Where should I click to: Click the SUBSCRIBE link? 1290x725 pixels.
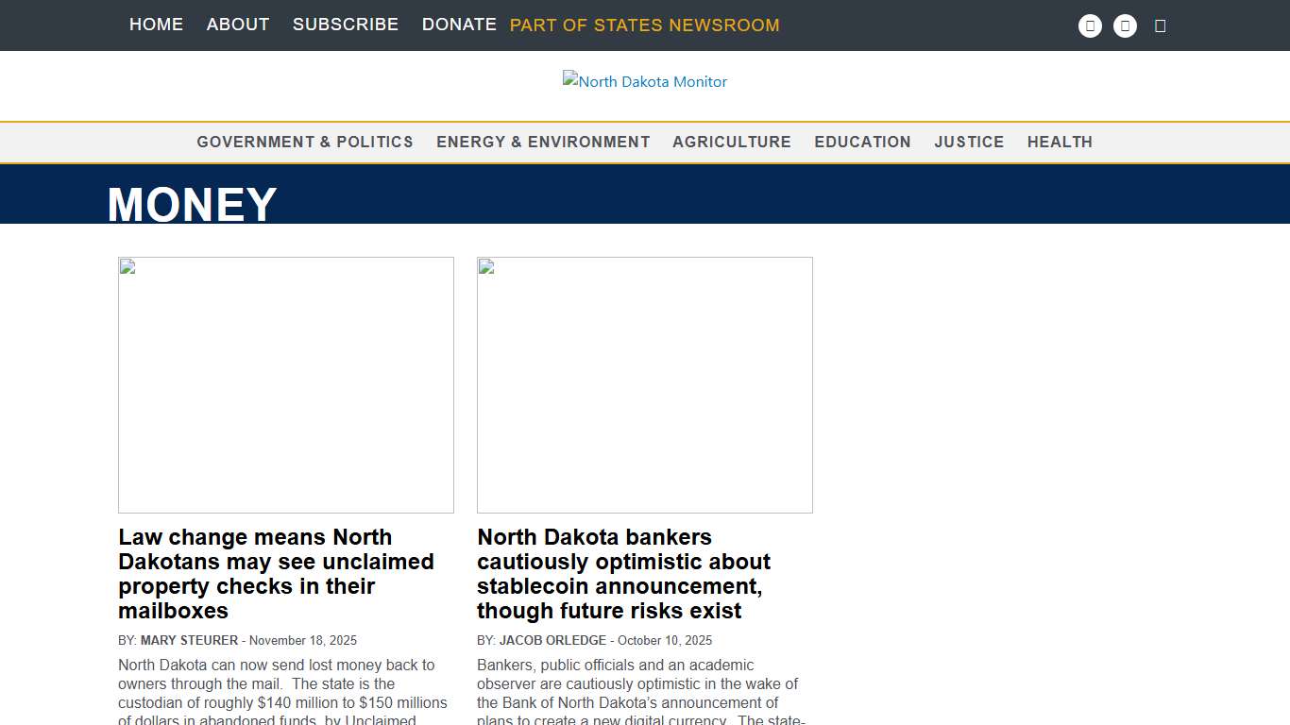pyautogui.click(x=346, y=25)
